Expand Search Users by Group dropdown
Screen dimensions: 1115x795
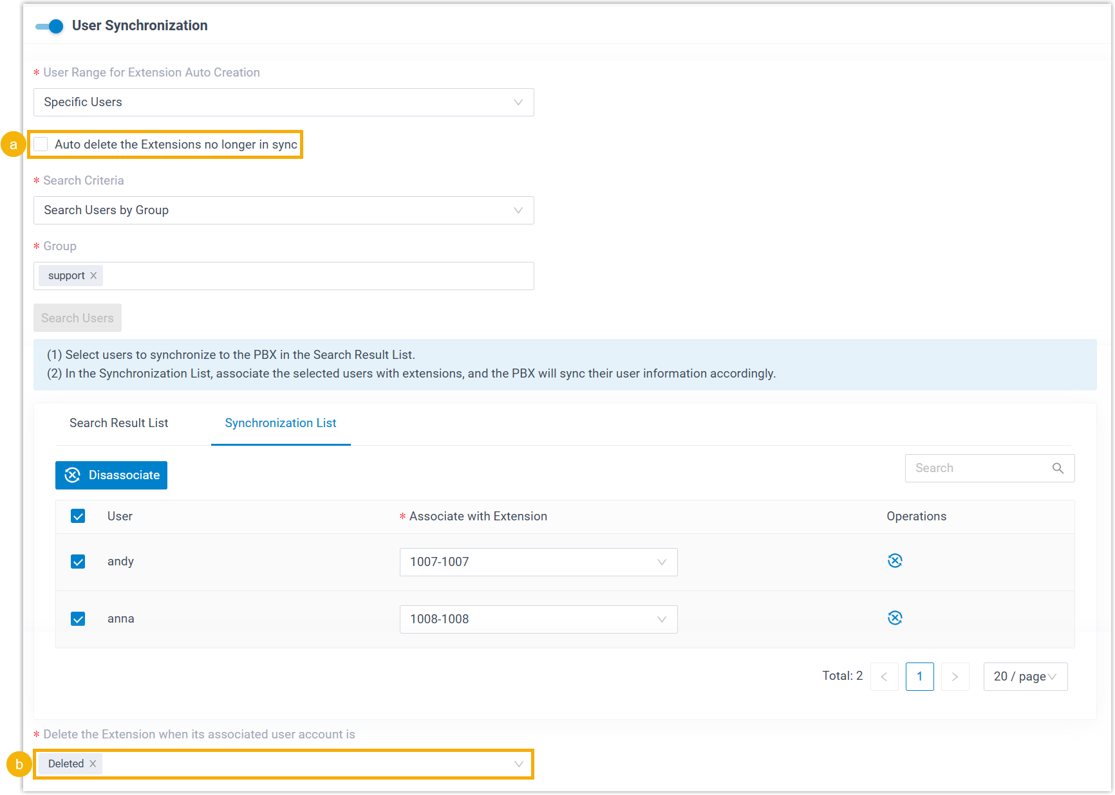tap(283, 210)
